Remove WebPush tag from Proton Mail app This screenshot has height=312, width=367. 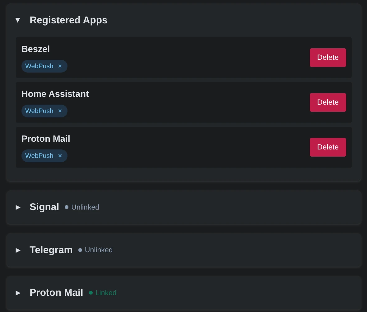(x=60, y=156)
